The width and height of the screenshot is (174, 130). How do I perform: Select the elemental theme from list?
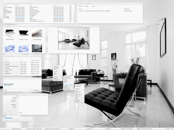(78, 92)
